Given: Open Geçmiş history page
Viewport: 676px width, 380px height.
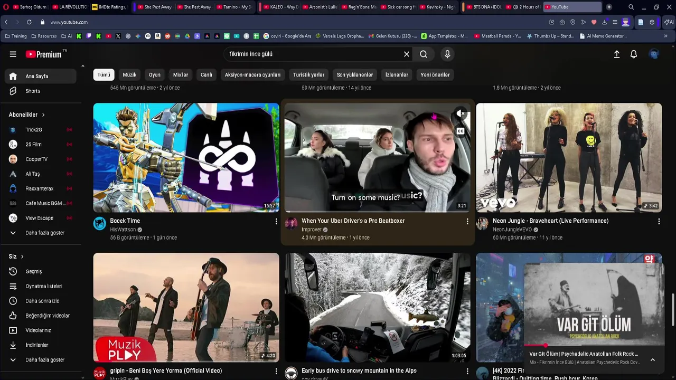Looking at the screenshot, I should click(41, 271).
